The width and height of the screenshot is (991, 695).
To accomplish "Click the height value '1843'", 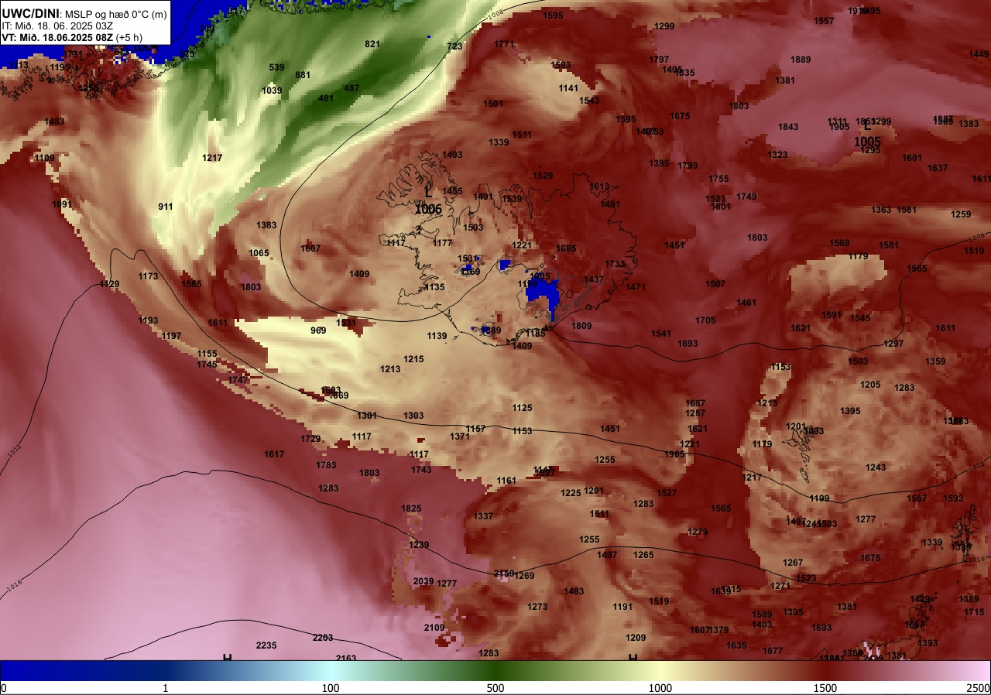I will coord(788,127).
